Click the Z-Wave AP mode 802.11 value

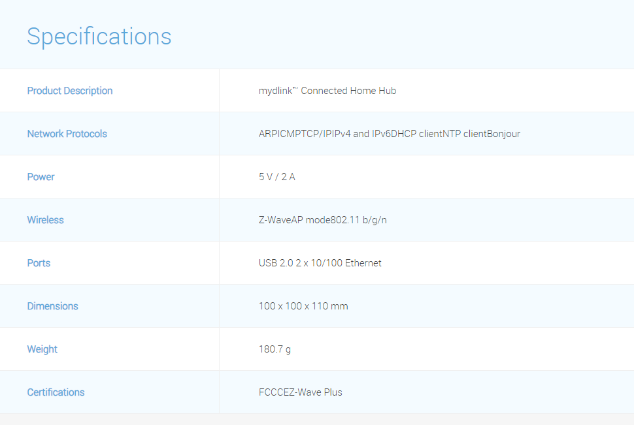click(x=322, y=220)
